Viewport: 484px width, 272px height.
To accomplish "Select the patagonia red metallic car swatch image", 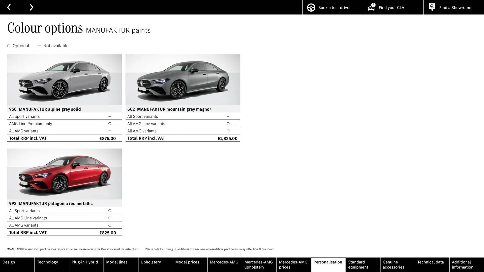I will [x=64, y=174].
